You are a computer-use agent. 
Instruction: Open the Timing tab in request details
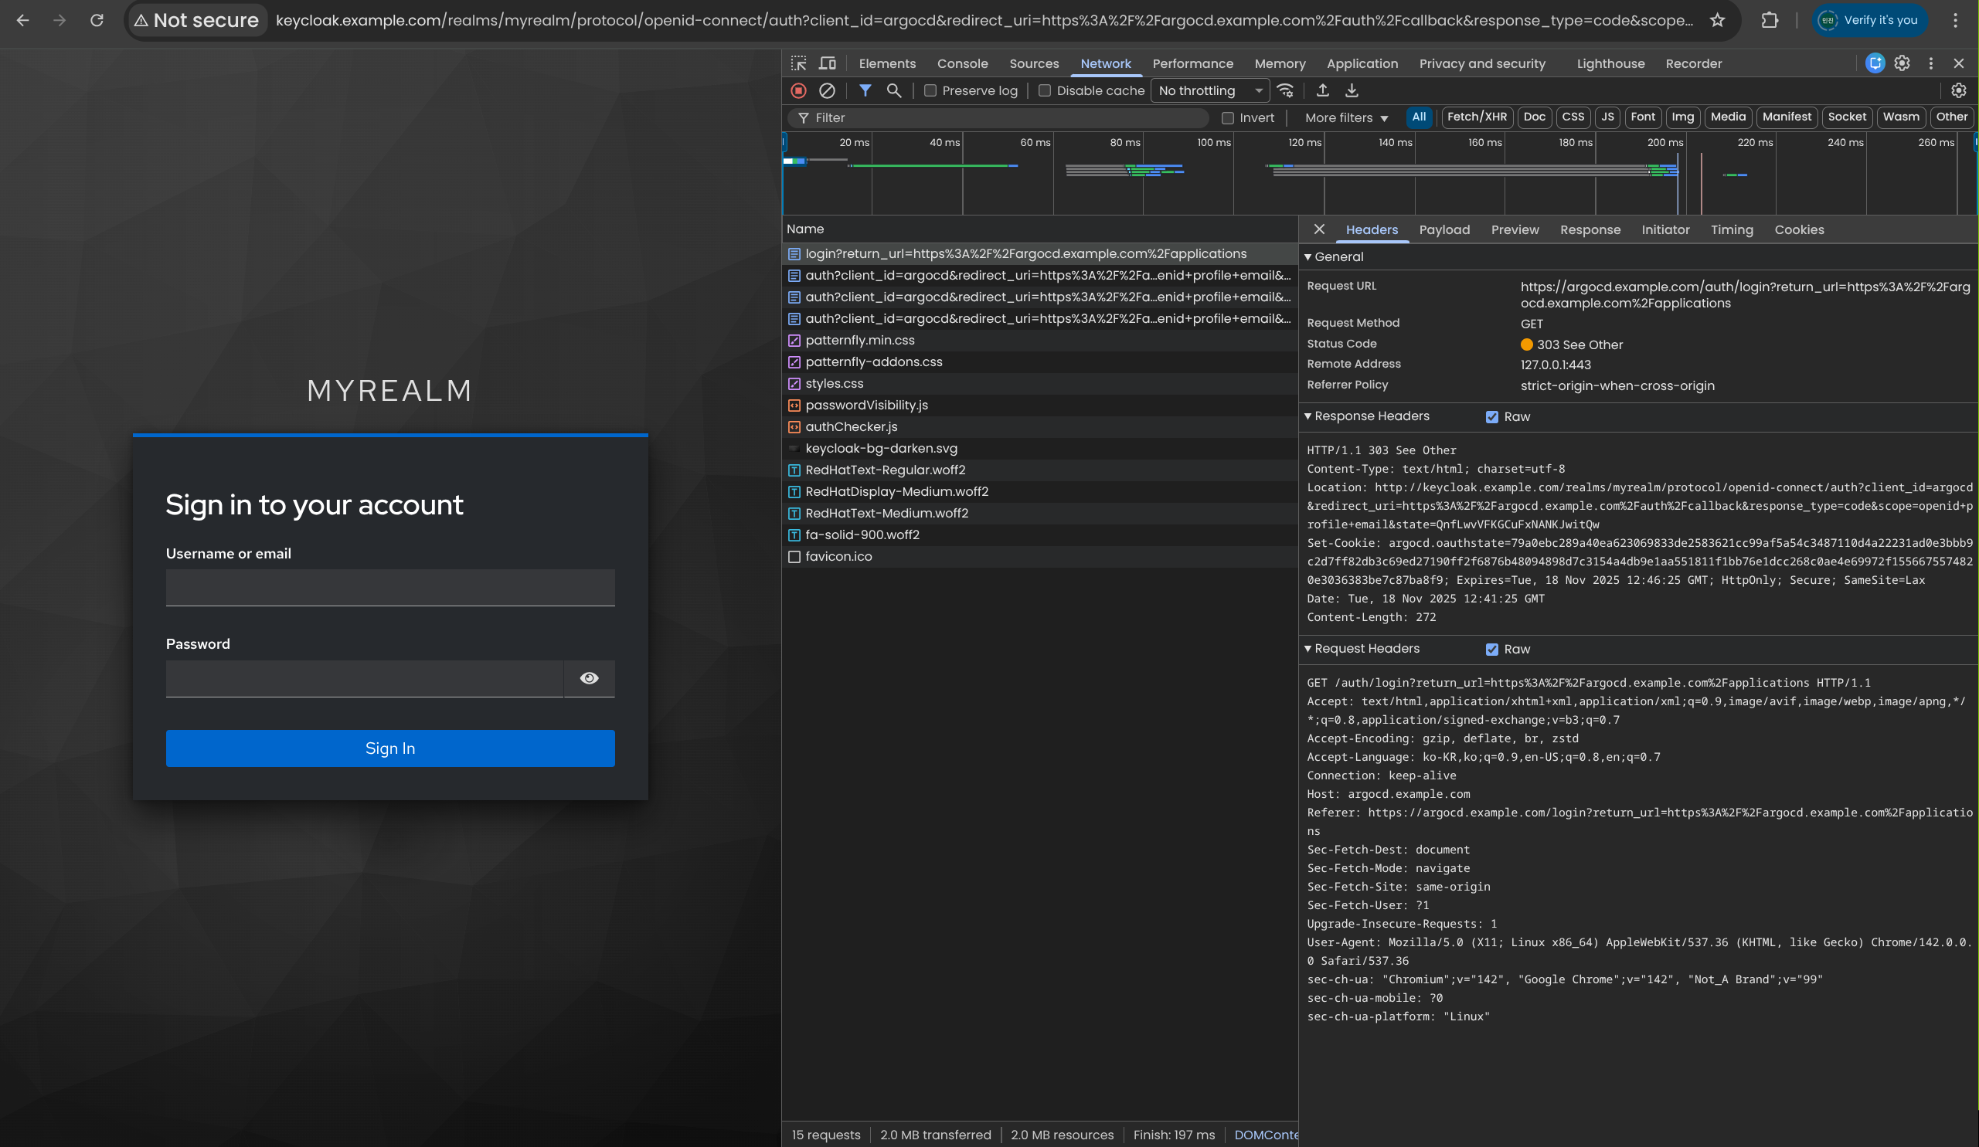point(1732,229)
